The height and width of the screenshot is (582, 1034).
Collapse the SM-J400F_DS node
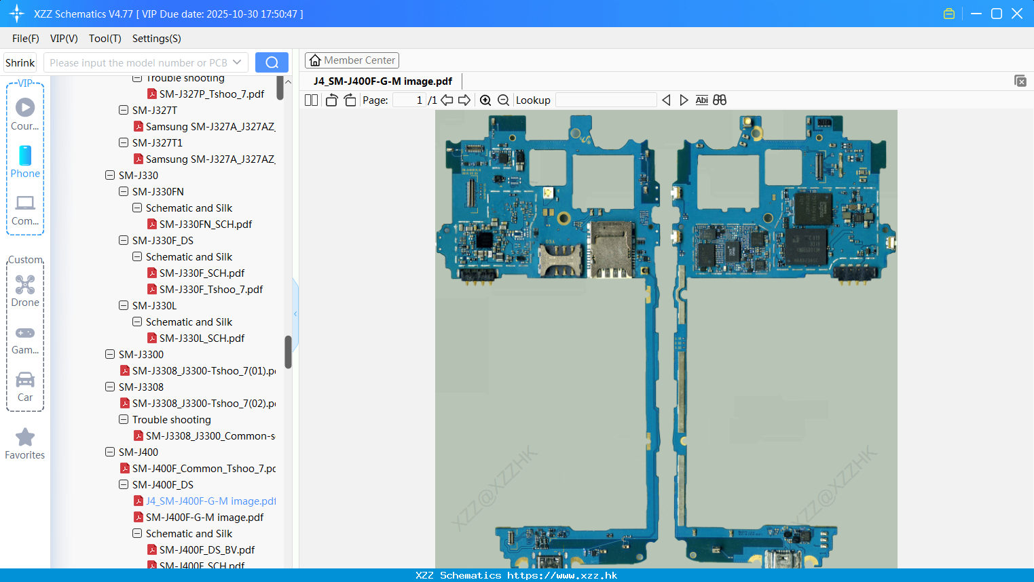tap(124, 484)
